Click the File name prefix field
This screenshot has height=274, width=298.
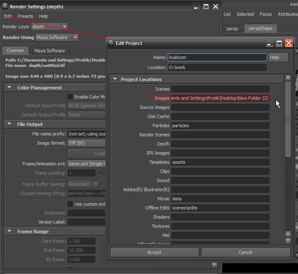pyautogui.click(x=86, y=134)
